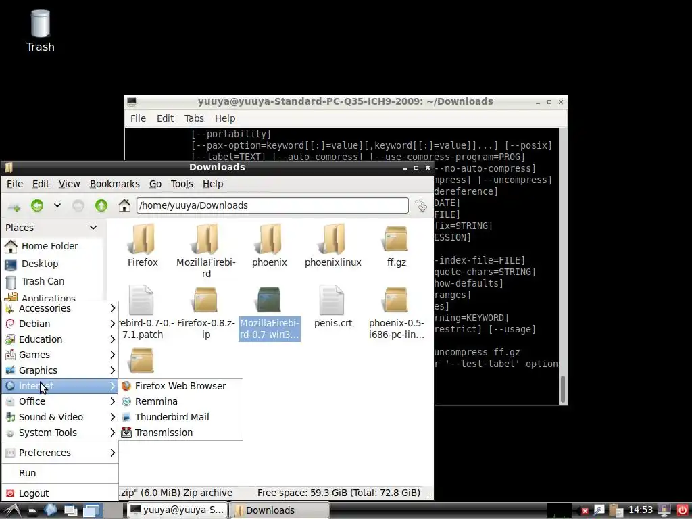Open the Places side pane dropdown
The height and width of the screenshot is (519, 692).
pyautogui.click(x=93, y=228)
